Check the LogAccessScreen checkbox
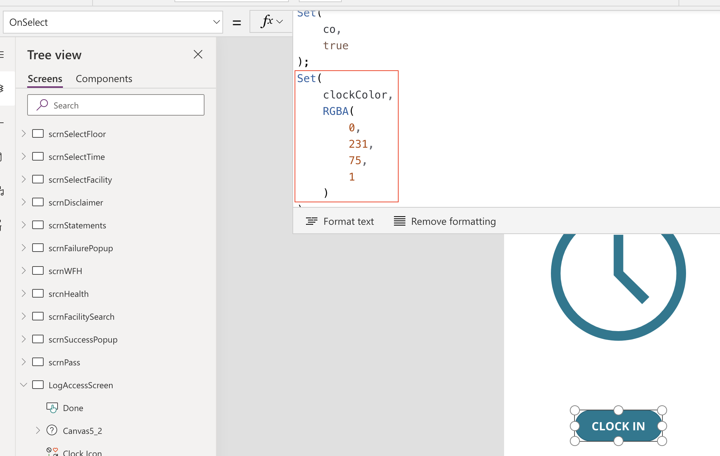 (38, 384)
